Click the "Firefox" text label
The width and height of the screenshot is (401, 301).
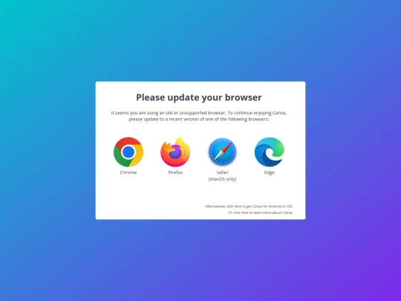(x=175, y=172)
